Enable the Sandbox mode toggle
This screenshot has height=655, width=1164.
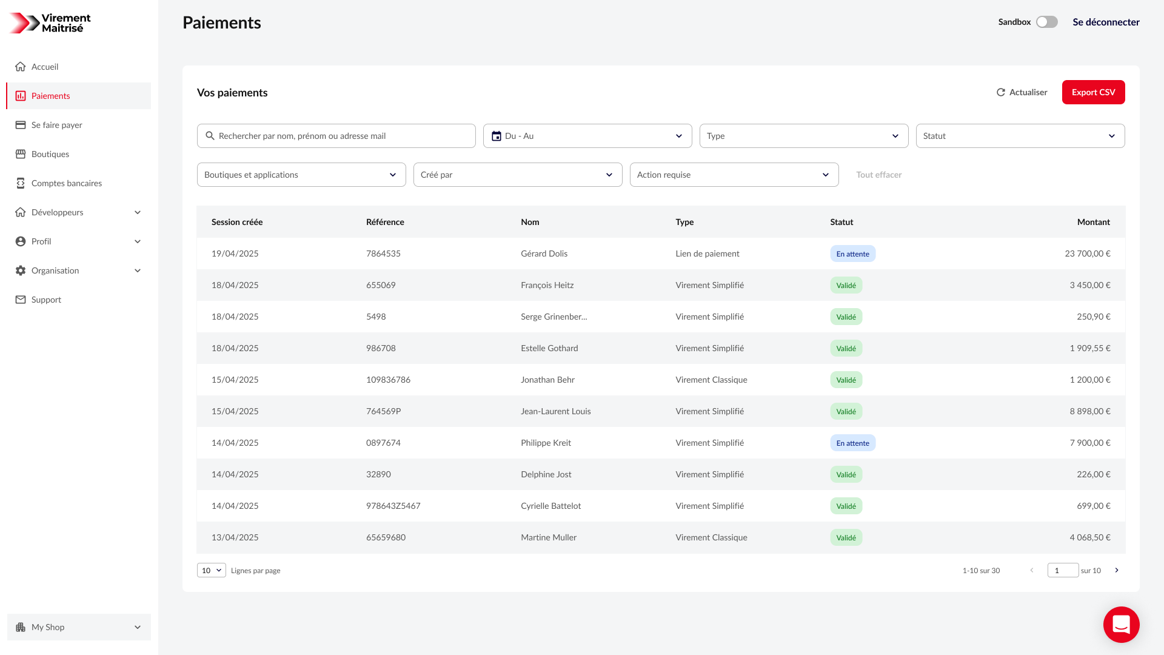pos(1046,22)
